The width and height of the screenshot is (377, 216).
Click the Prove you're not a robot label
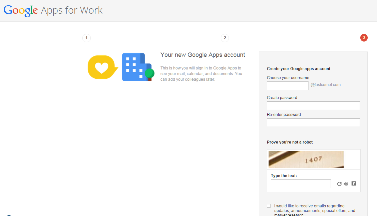click(290, 142)
